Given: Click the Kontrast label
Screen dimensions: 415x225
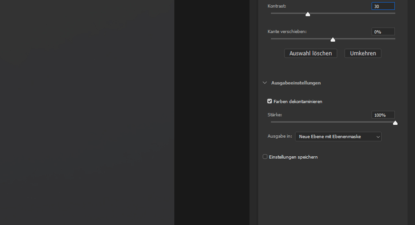Looking at the screenshot, I should [277, 6].
